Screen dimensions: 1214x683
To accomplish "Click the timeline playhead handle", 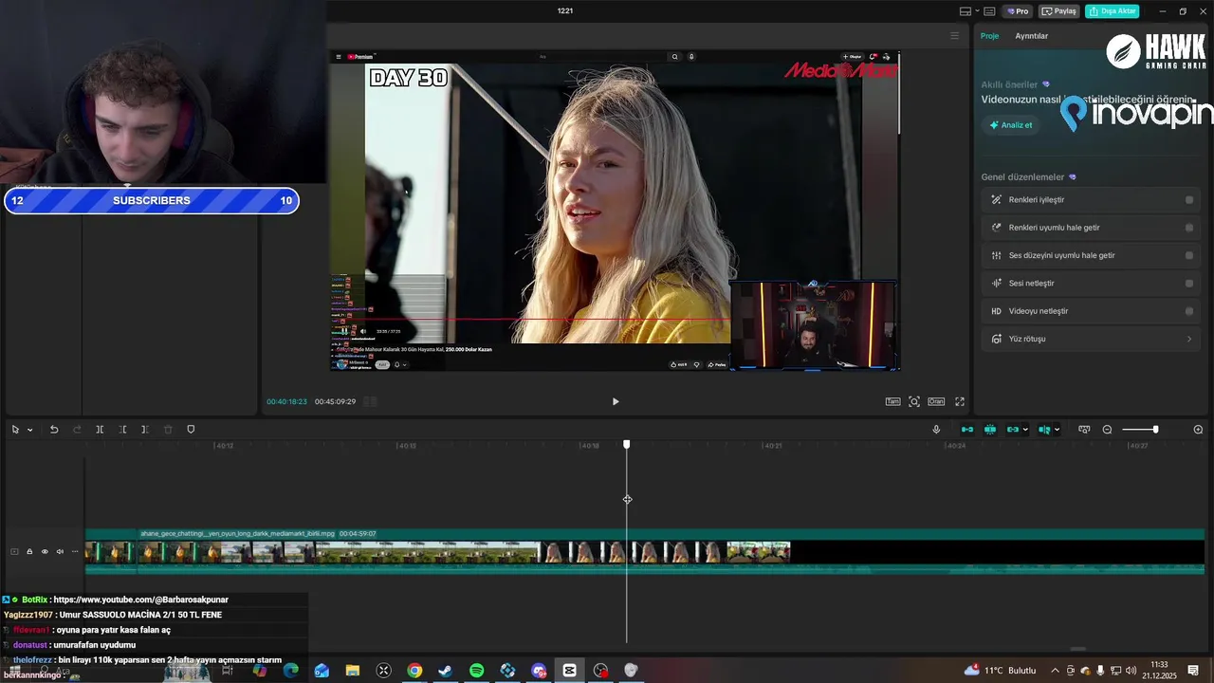I will 626,444.
